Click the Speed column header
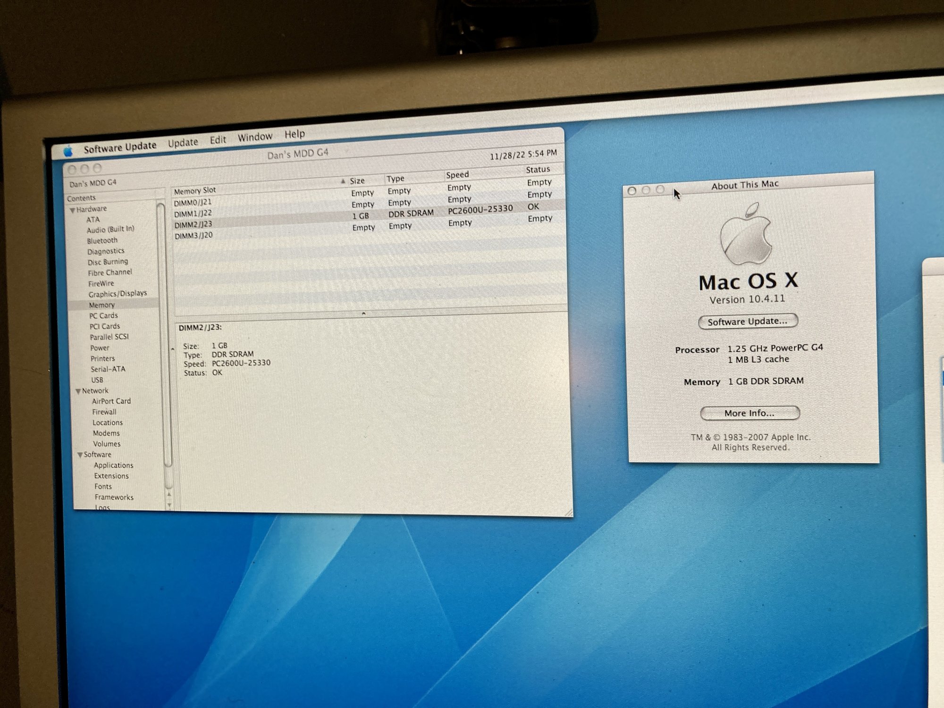 [x=457, y=175]
